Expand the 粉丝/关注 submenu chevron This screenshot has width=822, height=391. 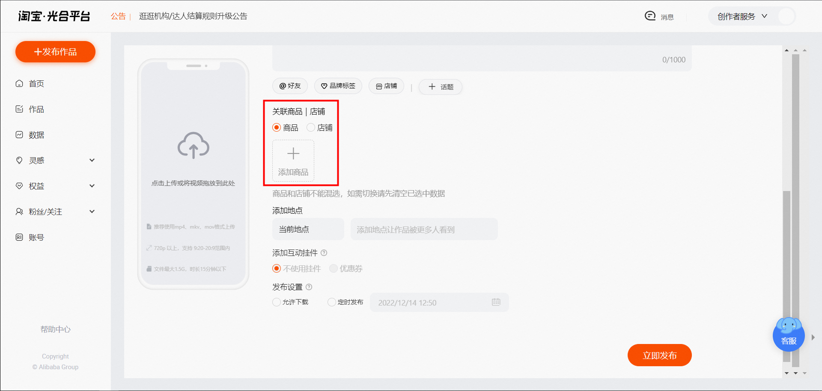tap(92, 212)
